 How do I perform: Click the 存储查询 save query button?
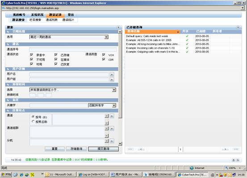(76, 149)
